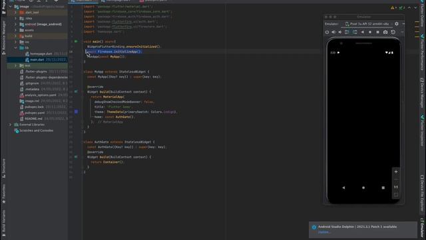Collapse the image project root node

(11, 7)
